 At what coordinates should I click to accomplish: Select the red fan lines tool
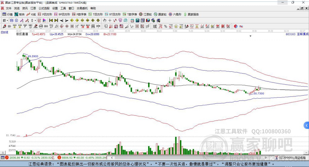[x=111, y=27]
